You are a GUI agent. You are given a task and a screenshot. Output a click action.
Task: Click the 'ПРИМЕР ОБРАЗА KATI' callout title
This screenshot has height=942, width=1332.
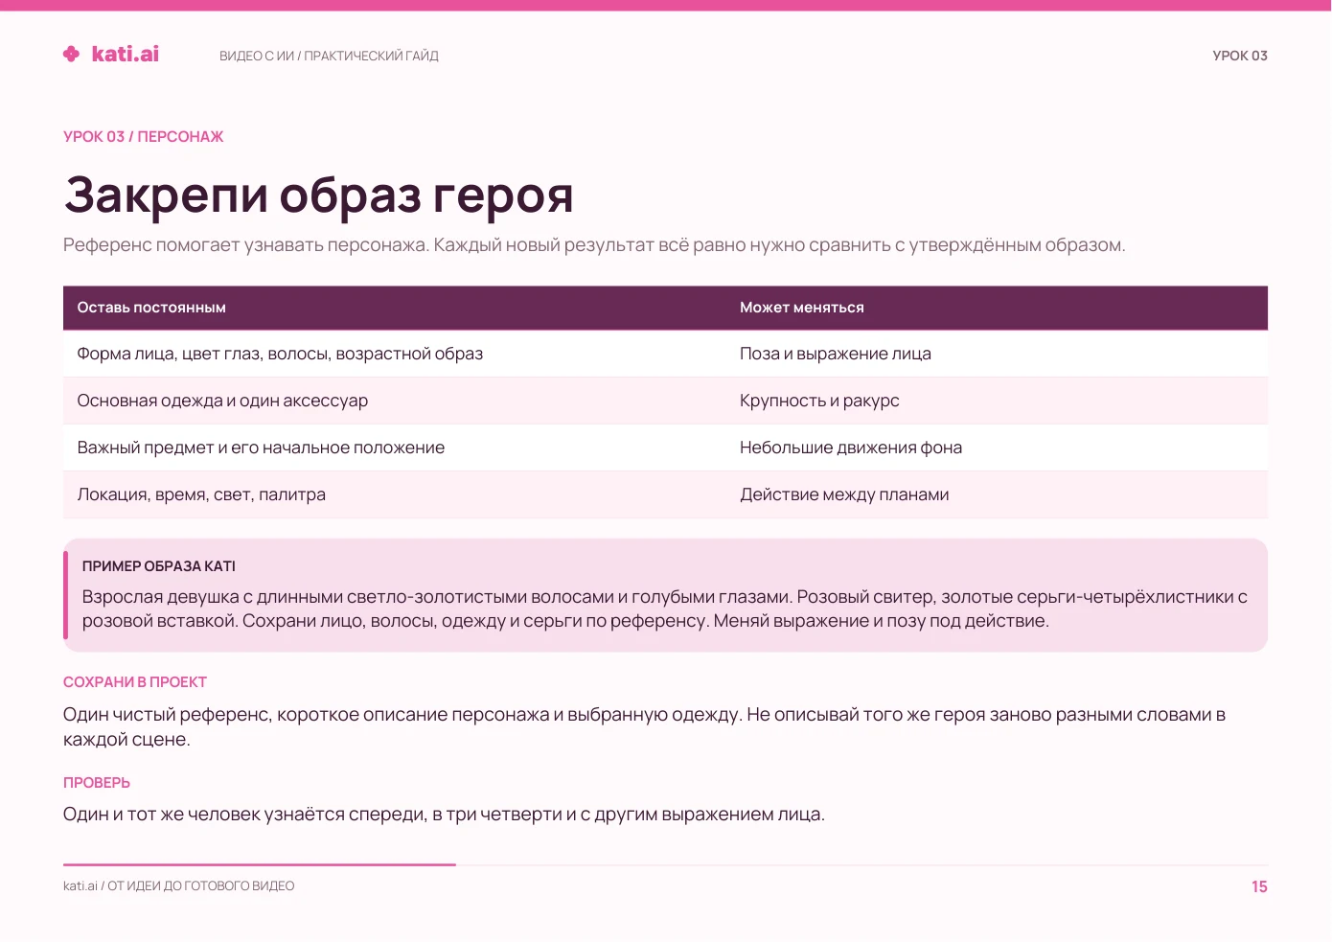pos(159,566)
